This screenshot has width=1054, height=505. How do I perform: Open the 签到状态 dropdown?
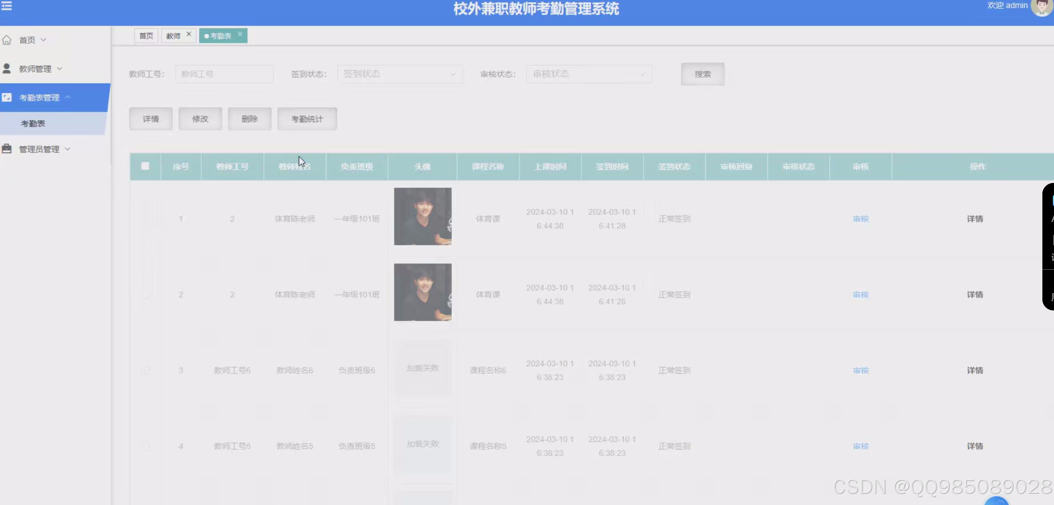point(399,74)
